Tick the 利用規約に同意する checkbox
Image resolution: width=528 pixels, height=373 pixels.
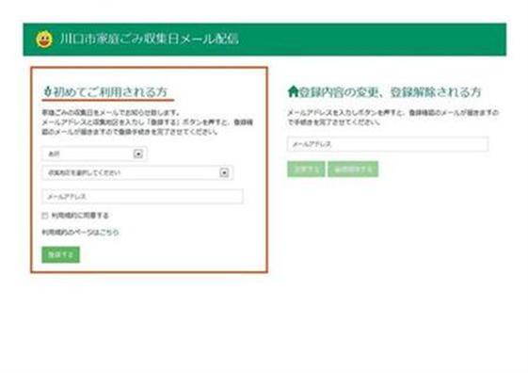point(45,216)
